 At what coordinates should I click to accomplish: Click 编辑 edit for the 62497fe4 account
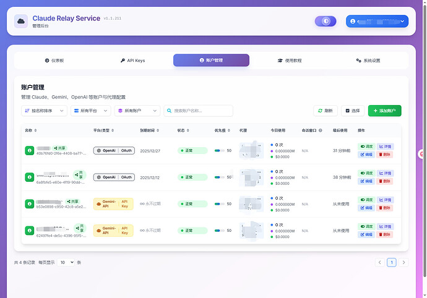(x=366, y=234)
